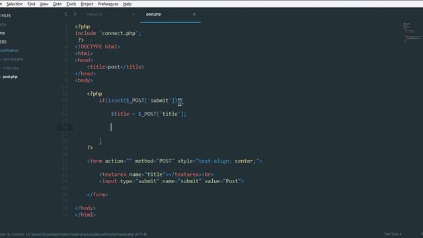The image size is (423, 238).
Task: Click the <title>post</title> line
Action: [x=116, y=67]
